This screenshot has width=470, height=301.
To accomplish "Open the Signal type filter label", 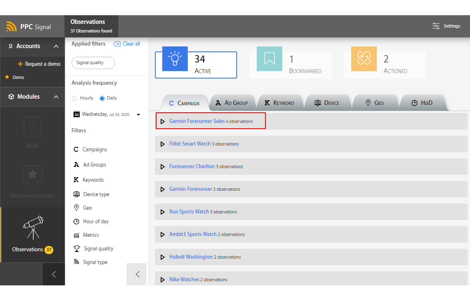I will coord(95,262).
